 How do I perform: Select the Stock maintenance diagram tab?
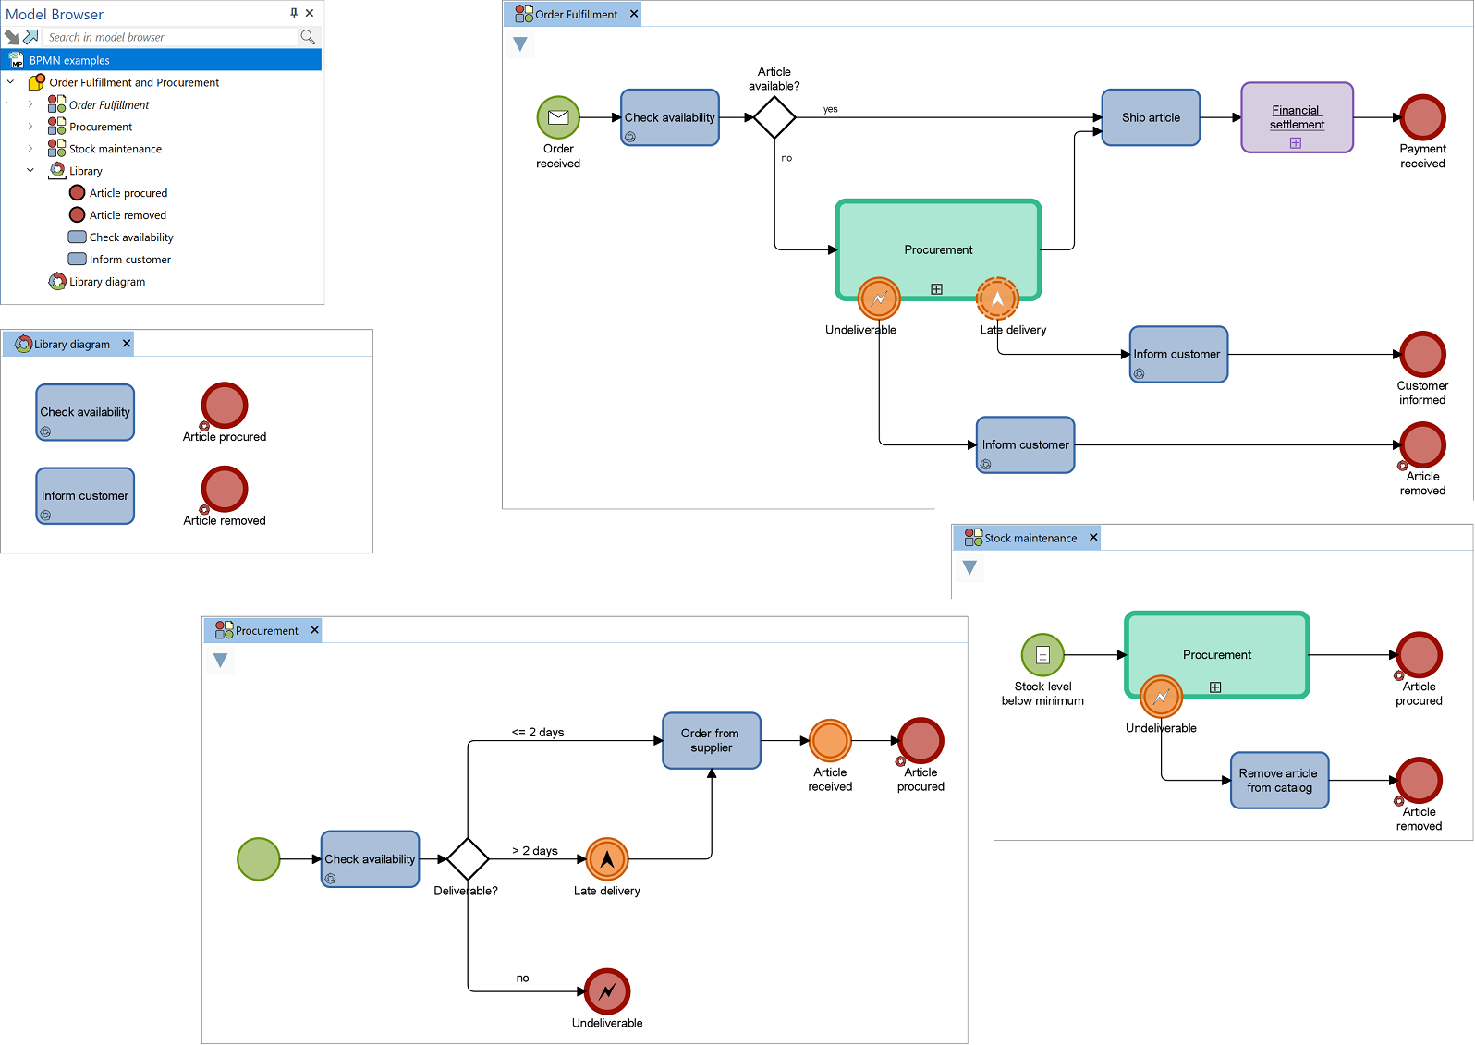[1030, 538]
